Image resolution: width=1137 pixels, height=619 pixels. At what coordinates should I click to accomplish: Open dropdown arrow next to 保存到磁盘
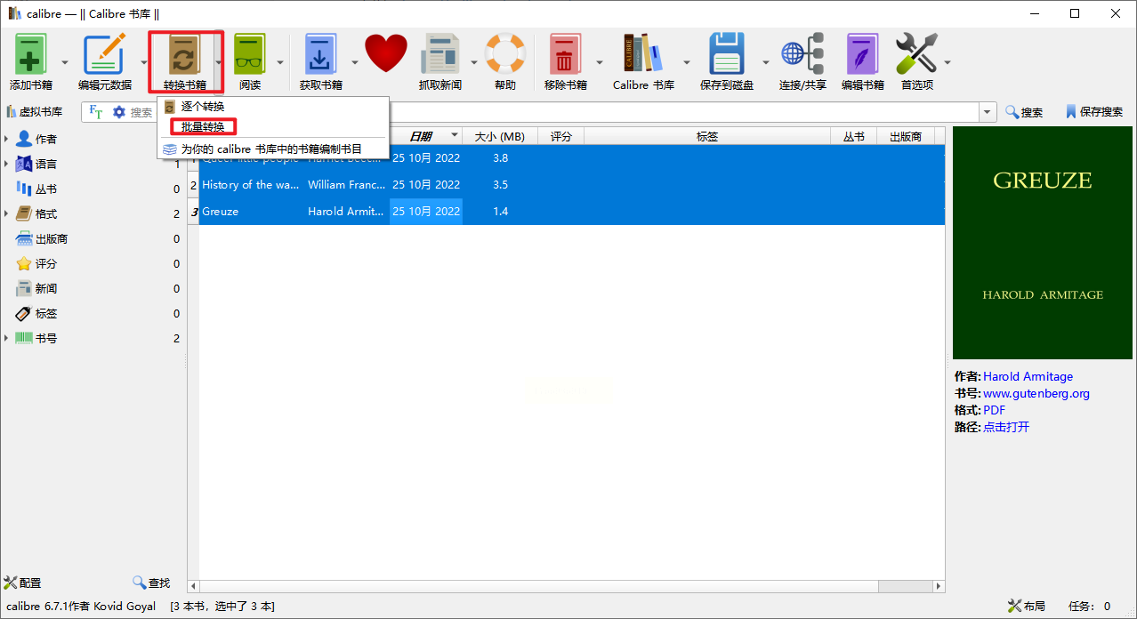(x=765, y=62)
